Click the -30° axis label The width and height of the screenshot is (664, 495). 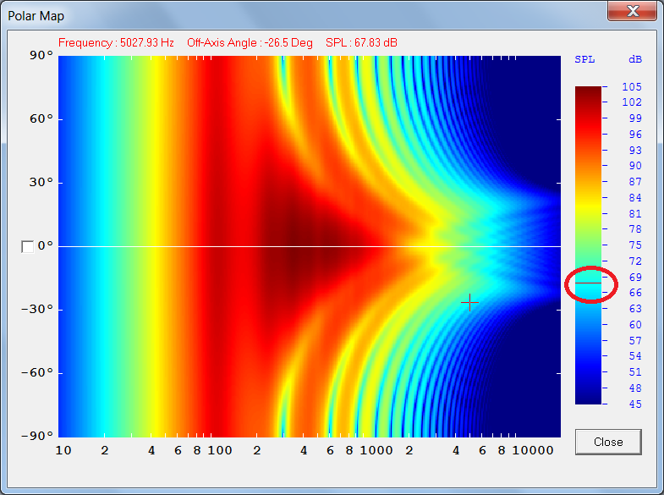point(37,309)
